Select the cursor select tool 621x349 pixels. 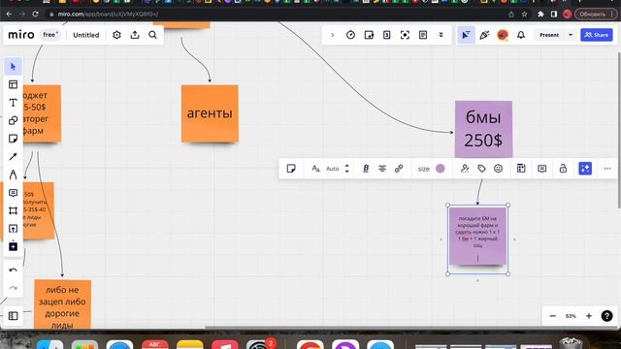pos(13,67)
